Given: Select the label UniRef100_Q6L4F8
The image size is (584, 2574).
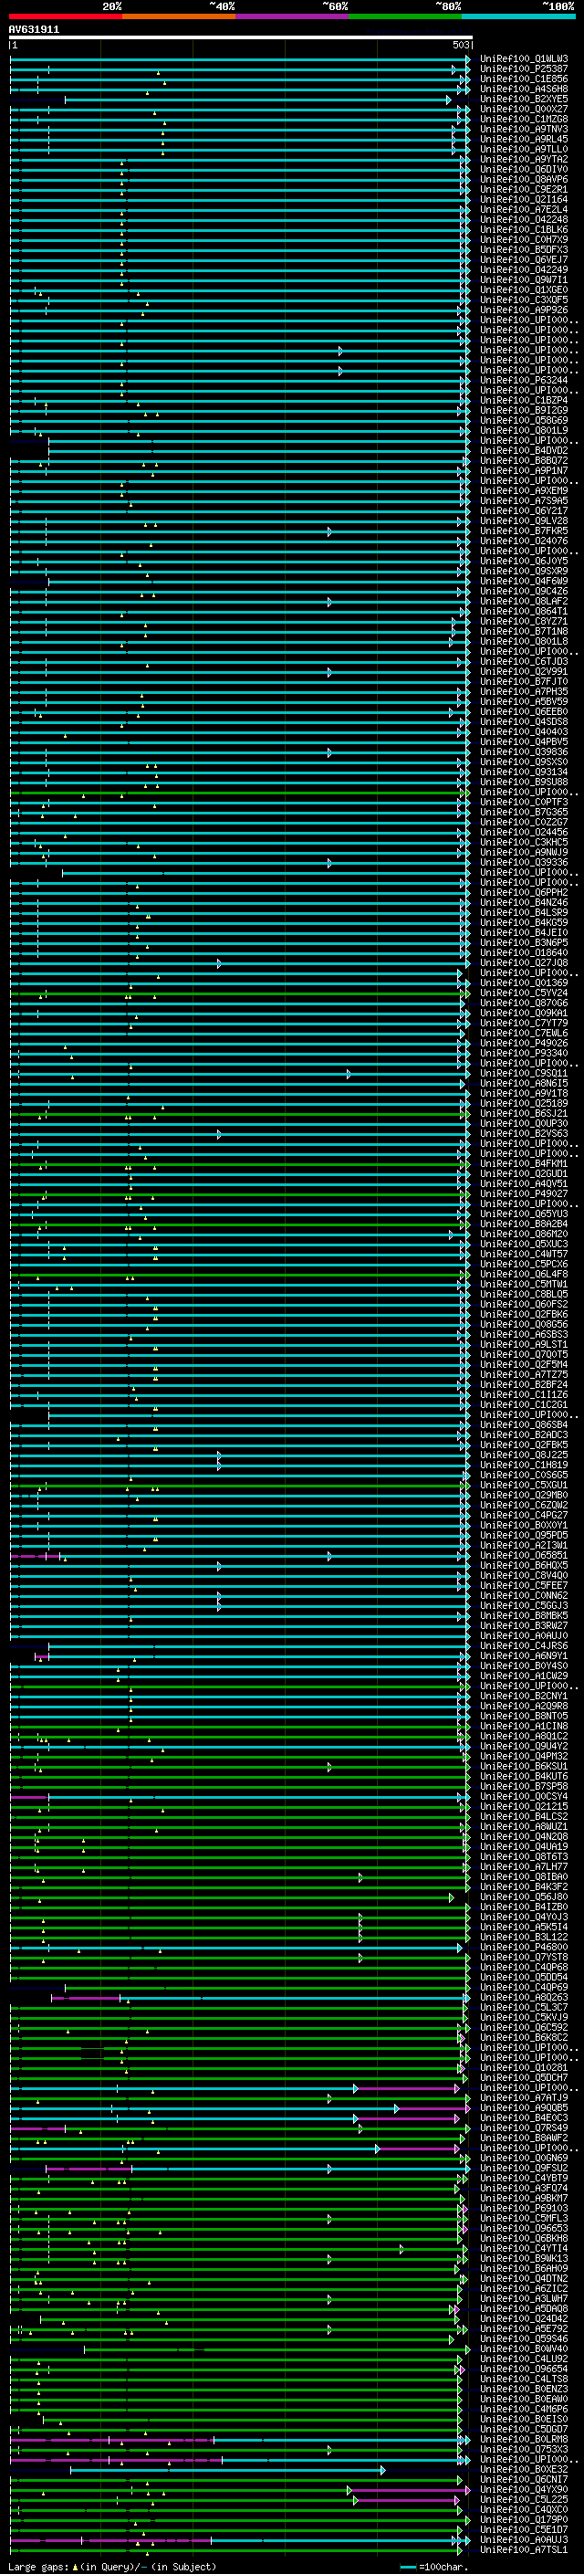Looking at the screenshot, I should click(524, 1274).
